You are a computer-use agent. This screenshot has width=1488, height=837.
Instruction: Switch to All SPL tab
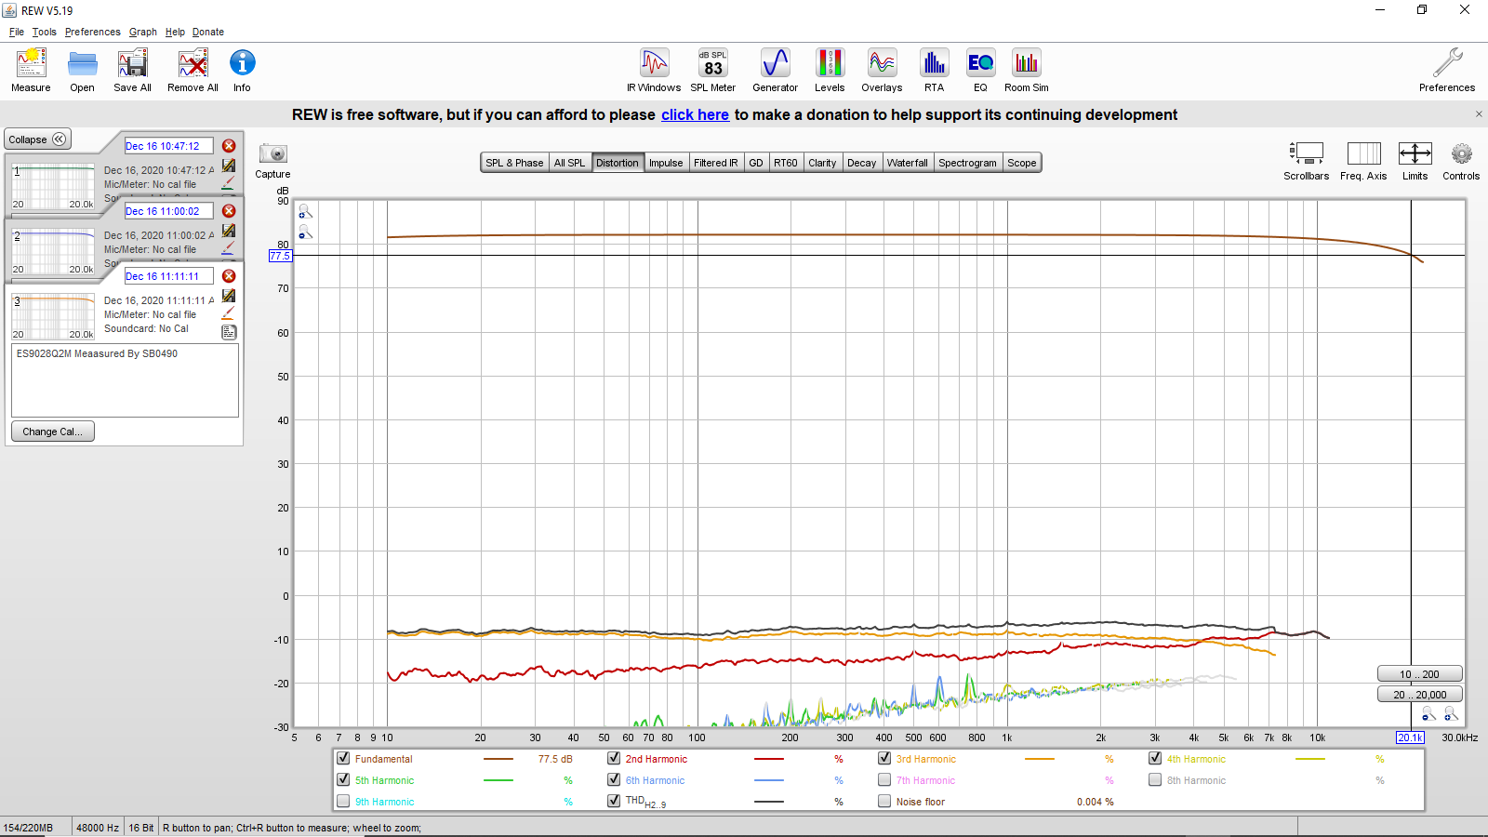(x=569, y=163)
